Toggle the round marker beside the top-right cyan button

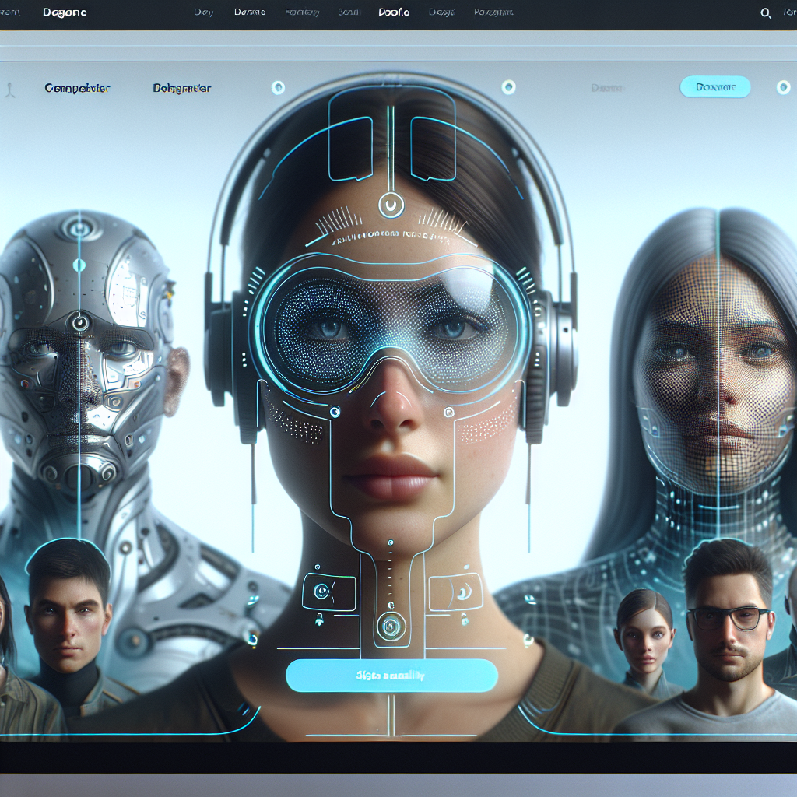point(783,87)
